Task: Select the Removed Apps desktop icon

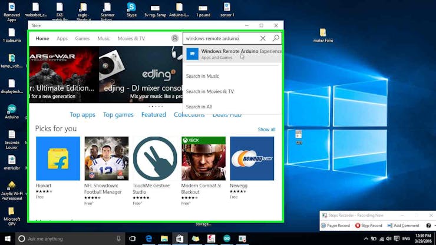Action: point(12,12)
